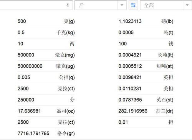Select the value 0.005 for 公担

[24, 77]
